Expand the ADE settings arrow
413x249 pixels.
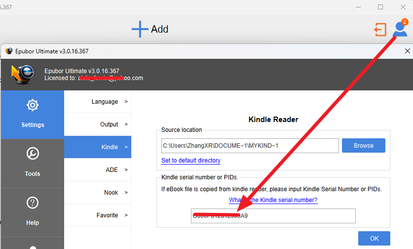coord(126,169)
